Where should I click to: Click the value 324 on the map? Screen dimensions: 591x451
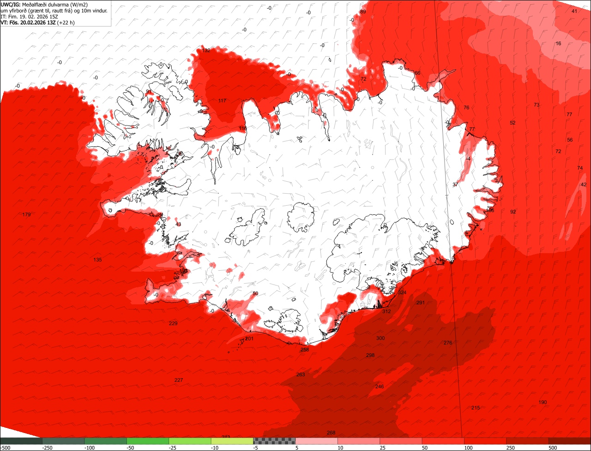pyautogui.click(x=402, y=292)
